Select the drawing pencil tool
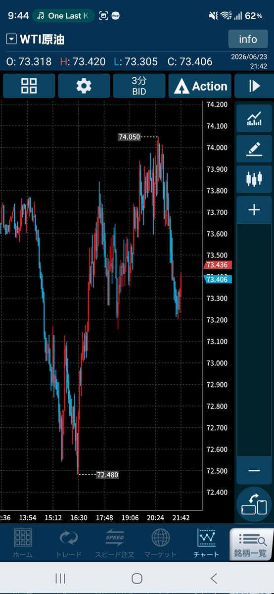 [x=254, y=148]
